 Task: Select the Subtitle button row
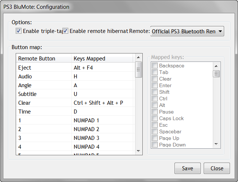coord(76,94)
